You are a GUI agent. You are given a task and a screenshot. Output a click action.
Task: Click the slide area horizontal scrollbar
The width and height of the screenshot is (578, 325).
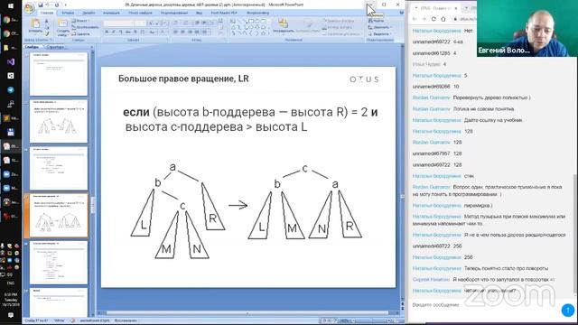[247, 313]
